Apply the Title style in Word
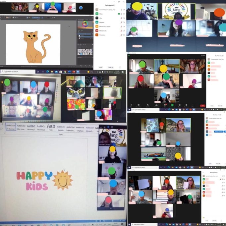 [51, 127]
